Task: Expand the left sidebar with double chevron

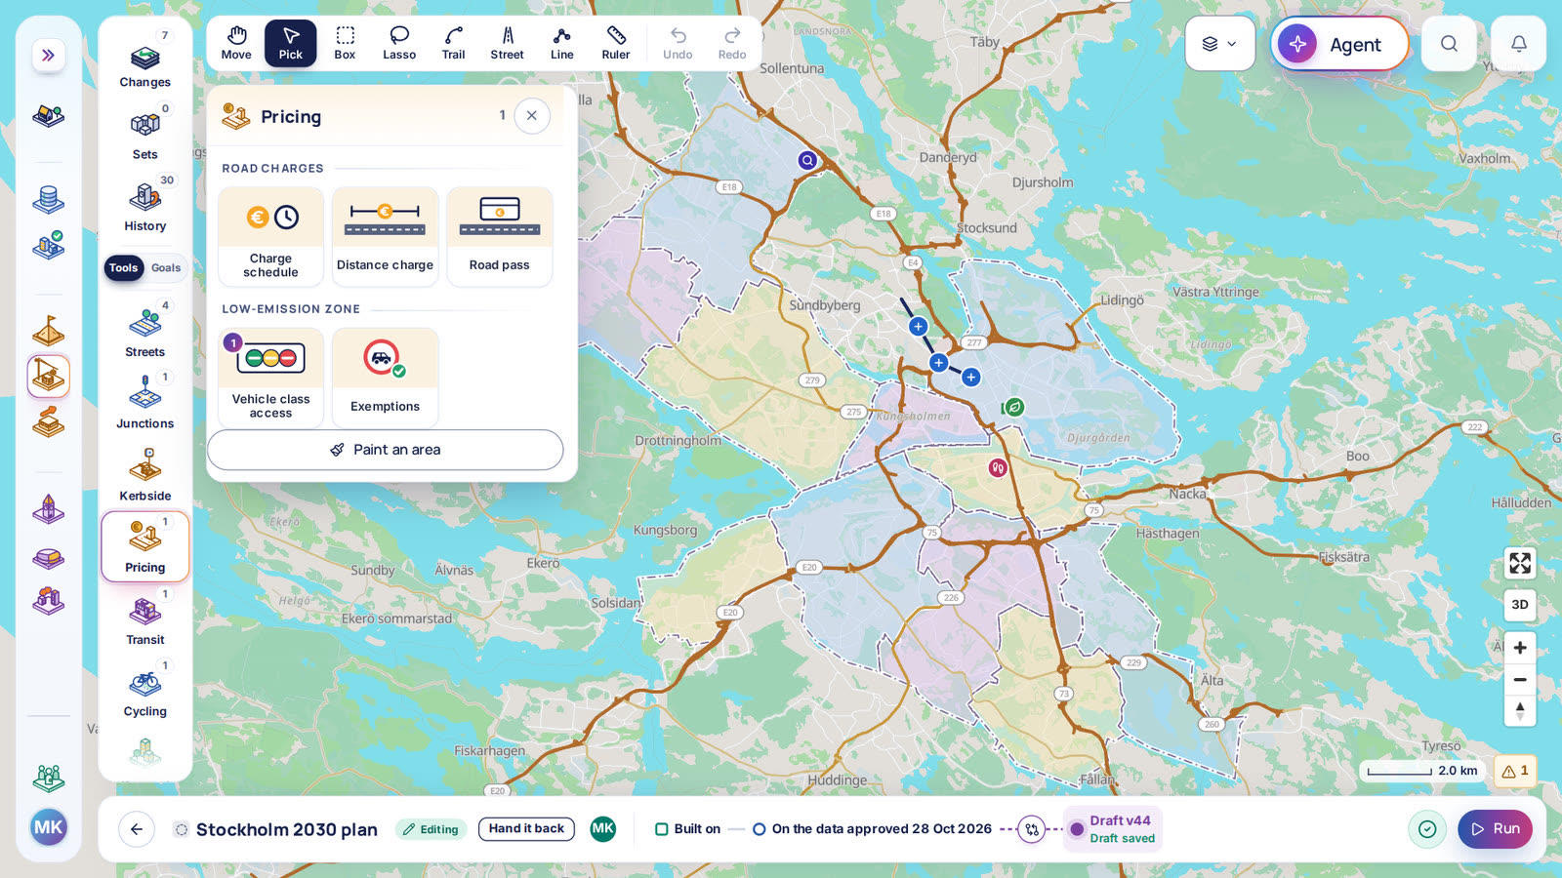Action: pos(48,55)
